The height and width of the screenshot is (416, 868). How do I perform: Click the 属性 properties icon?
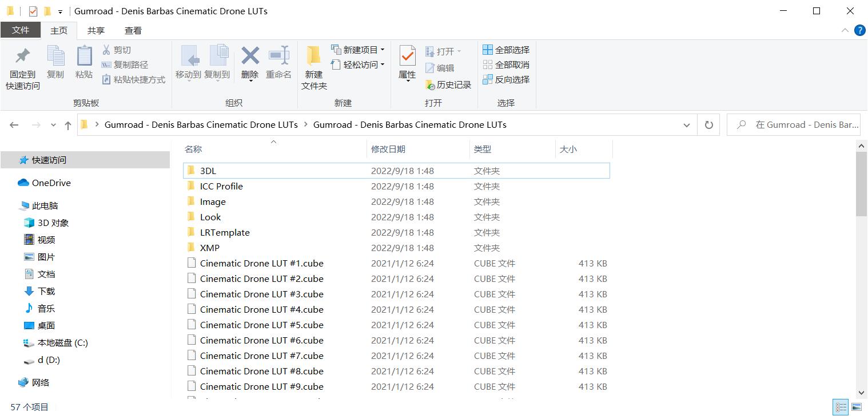pyautogui.click(x=407, y=56)
